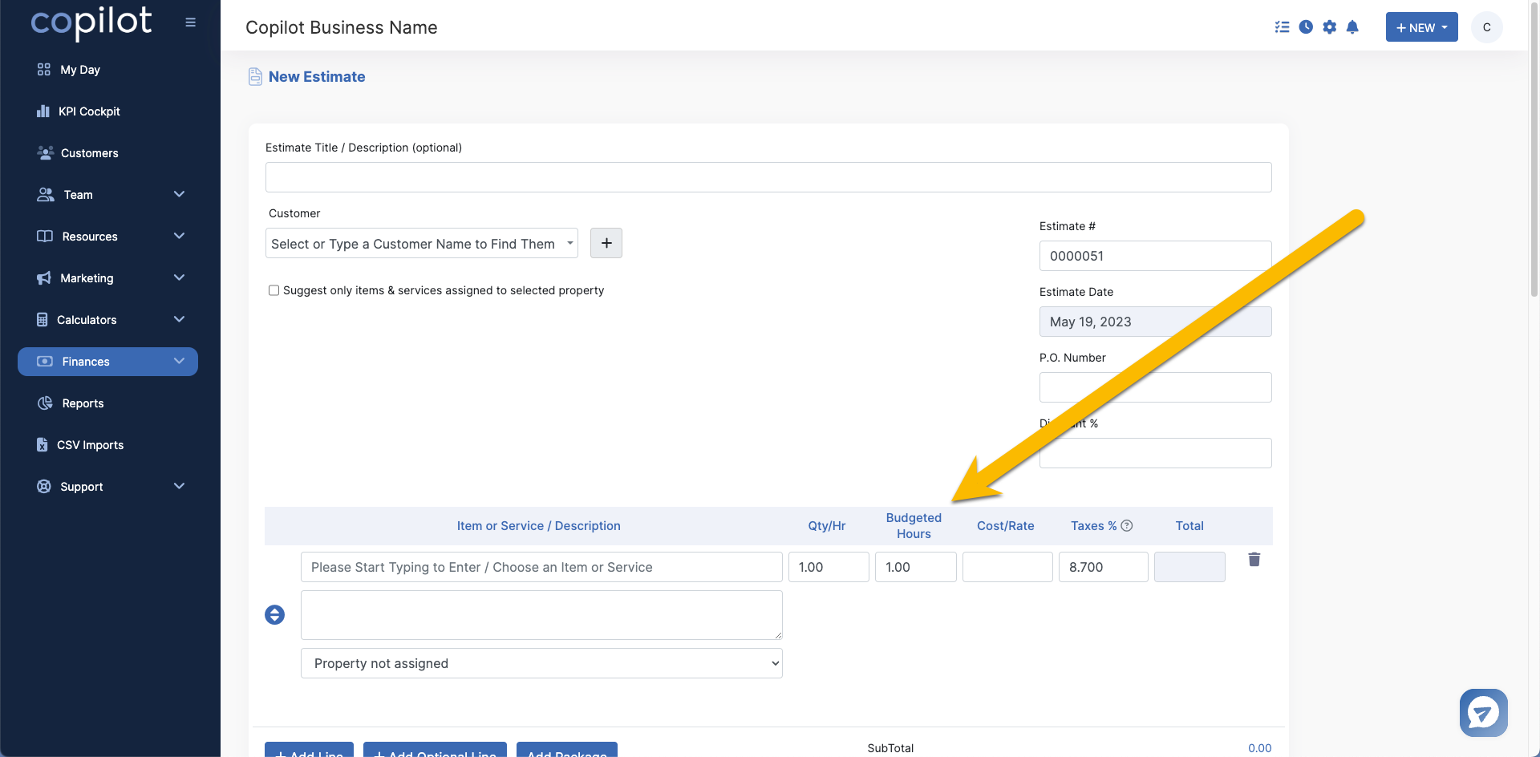The width and height of the screenshot is (1540, 757).
Task: Click the Support lifebuoy icon
Action: point(44,487)
